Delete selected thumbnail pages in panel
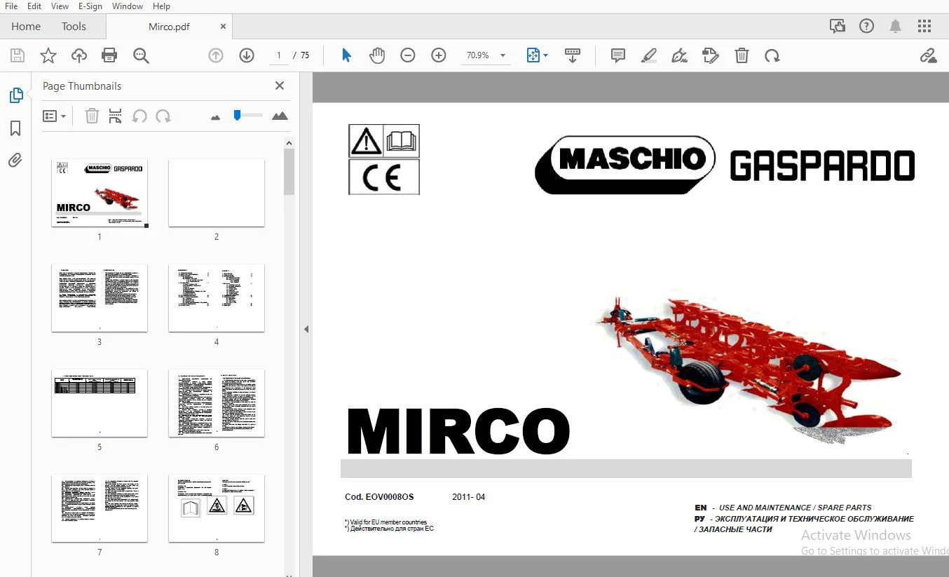Viewport: 949px width, 577px height. [92, 116]
